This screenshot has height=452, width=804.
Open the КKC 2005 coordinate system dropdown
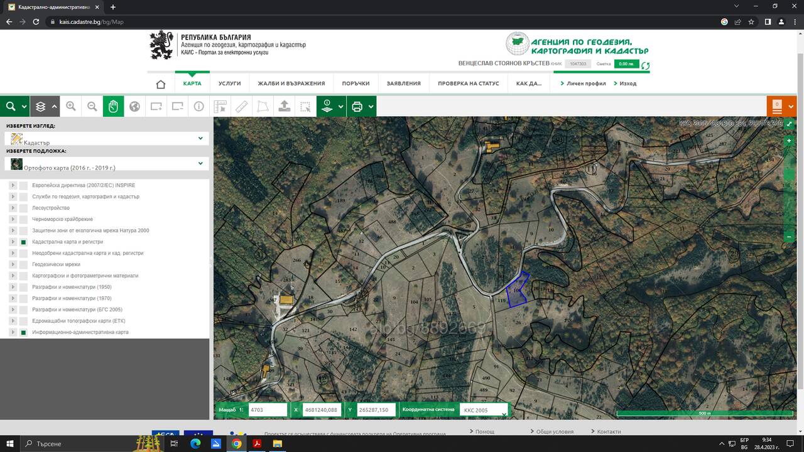click(x=484, y=410)
